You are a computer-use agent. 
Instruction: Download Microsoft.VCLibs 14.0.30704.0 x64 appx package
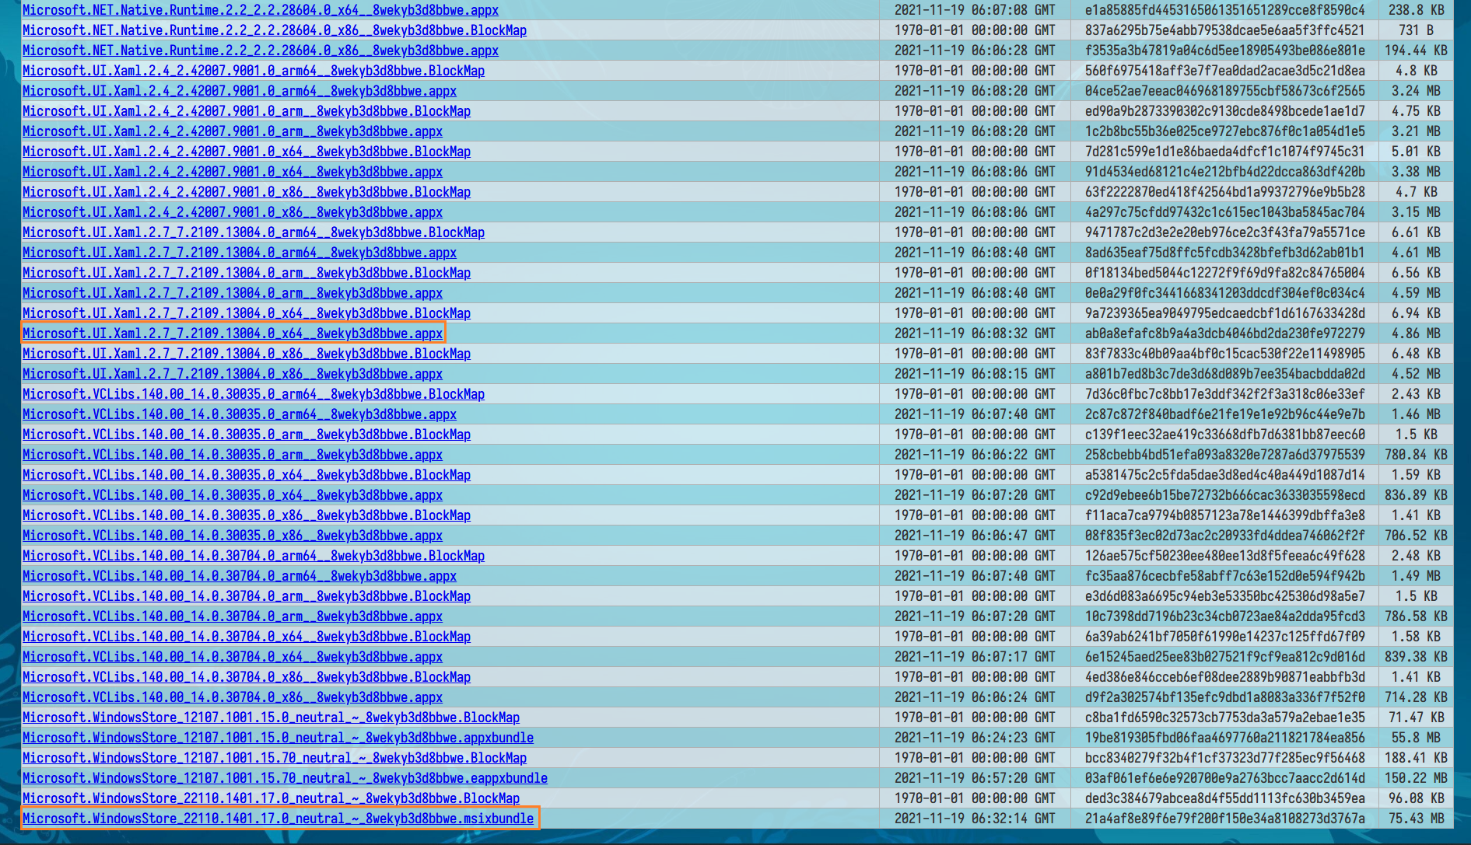click(232, 657)
